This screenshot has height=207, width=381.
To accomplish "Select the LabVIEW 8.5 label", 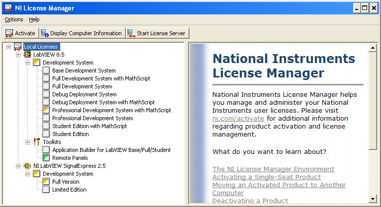I will pos(49,55).
